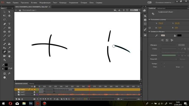The height and width of the screenshot is (106, 189).
Task: Open the Align panel icon
Action: (145, 16)
